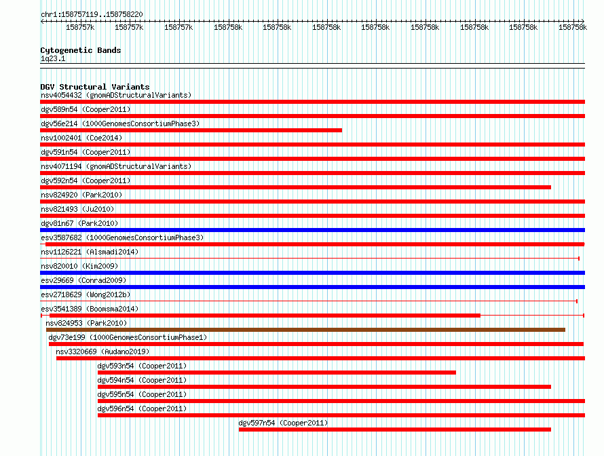Select the red bar under dgv593n54

tap(277, 373)
